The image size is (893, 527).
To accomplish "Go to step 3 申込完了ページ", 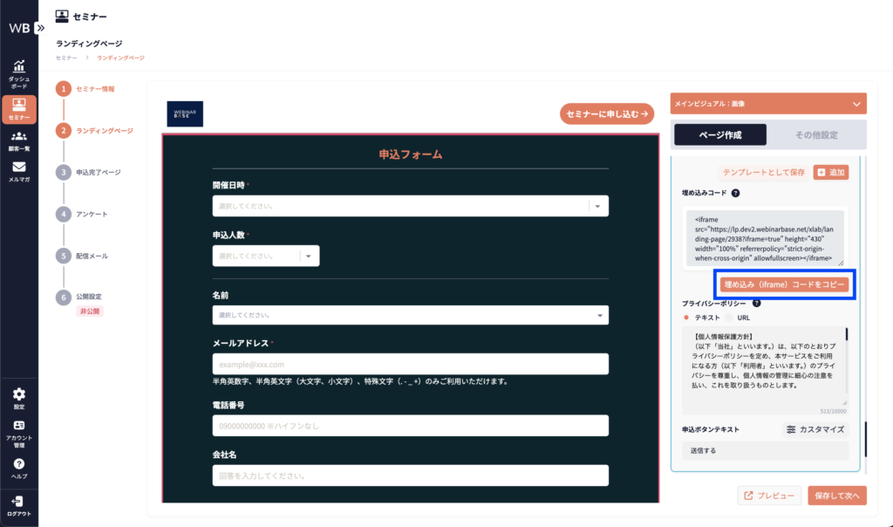I will [x=64, y=172].
